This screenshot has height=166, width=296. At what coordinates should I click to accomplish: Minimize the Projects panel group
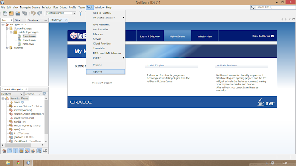(x=46, y=20)
